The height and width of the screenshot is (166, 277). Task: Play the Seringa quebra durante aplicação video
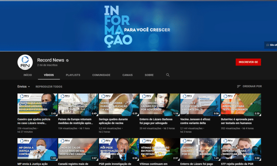pyautogui.click(x=119, y=105)
